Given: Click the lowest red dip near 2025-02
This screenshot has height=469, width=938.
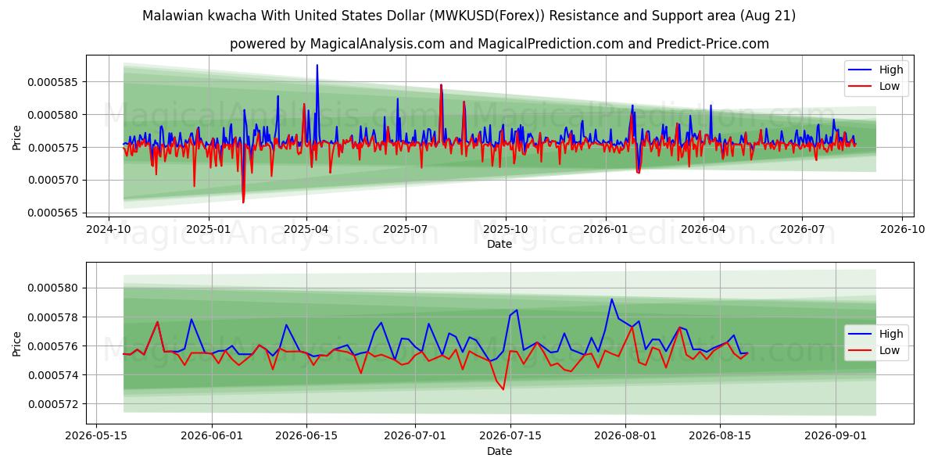Looking at the screenshot, I should (243, 202).
